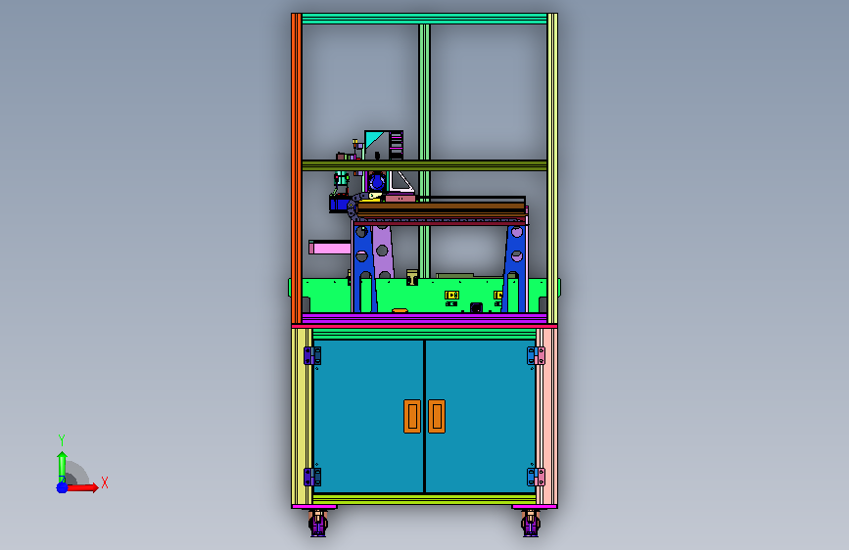Select the upper left door hinge
This screenshot has width=849, height=550.
(x=312, y=355)
